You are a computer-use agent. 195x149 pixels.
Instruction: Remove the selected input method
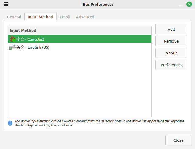point(171,41)
